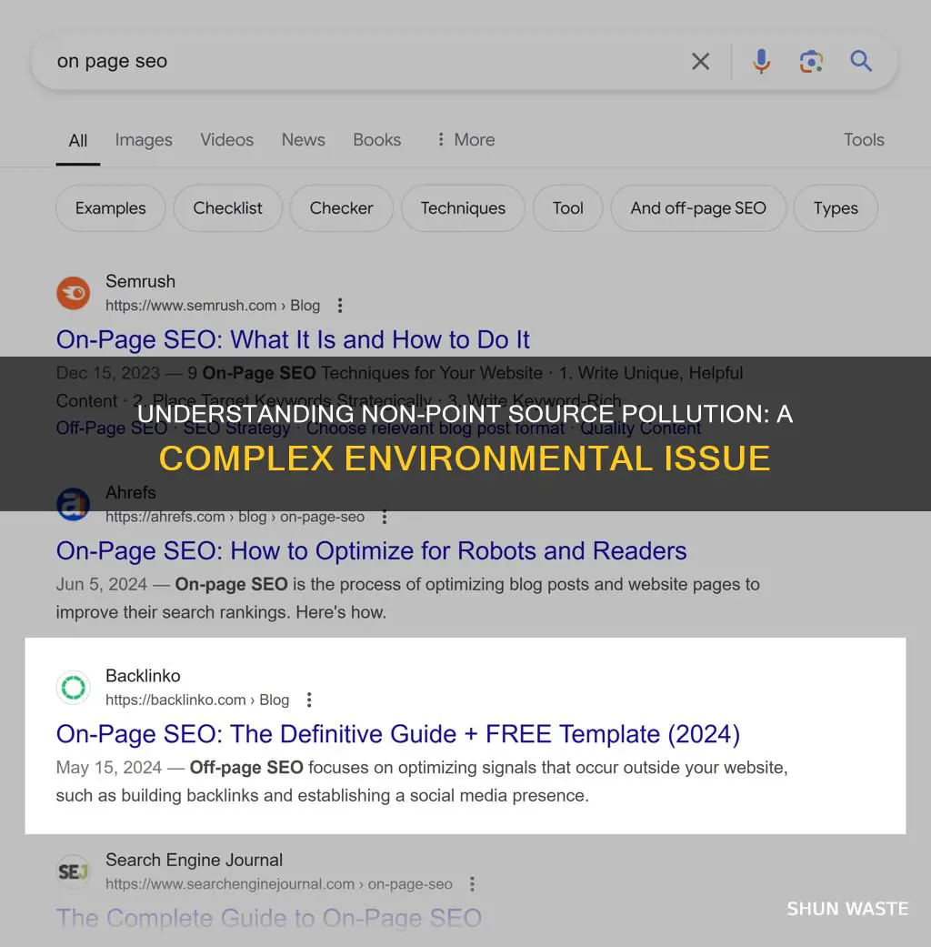Screen dimensions: 931x947
Task: Click the Semrush site name
Action: 141,281
